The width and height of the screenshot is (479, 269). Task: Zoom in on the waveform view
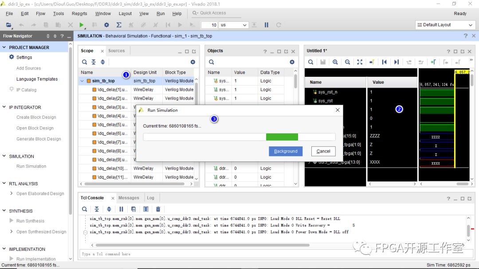coord(335,62)
